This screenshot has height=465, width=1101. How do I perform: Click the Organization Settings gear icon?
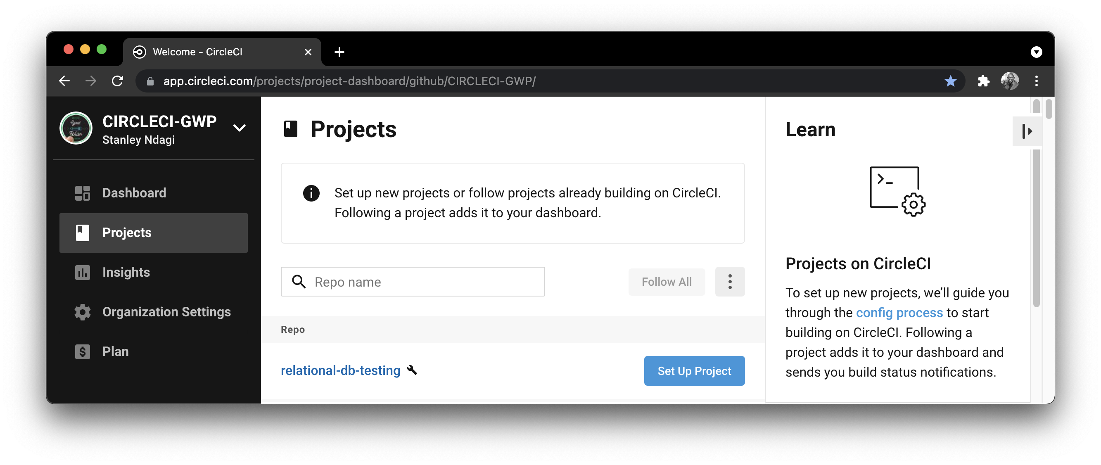[82, 312]
